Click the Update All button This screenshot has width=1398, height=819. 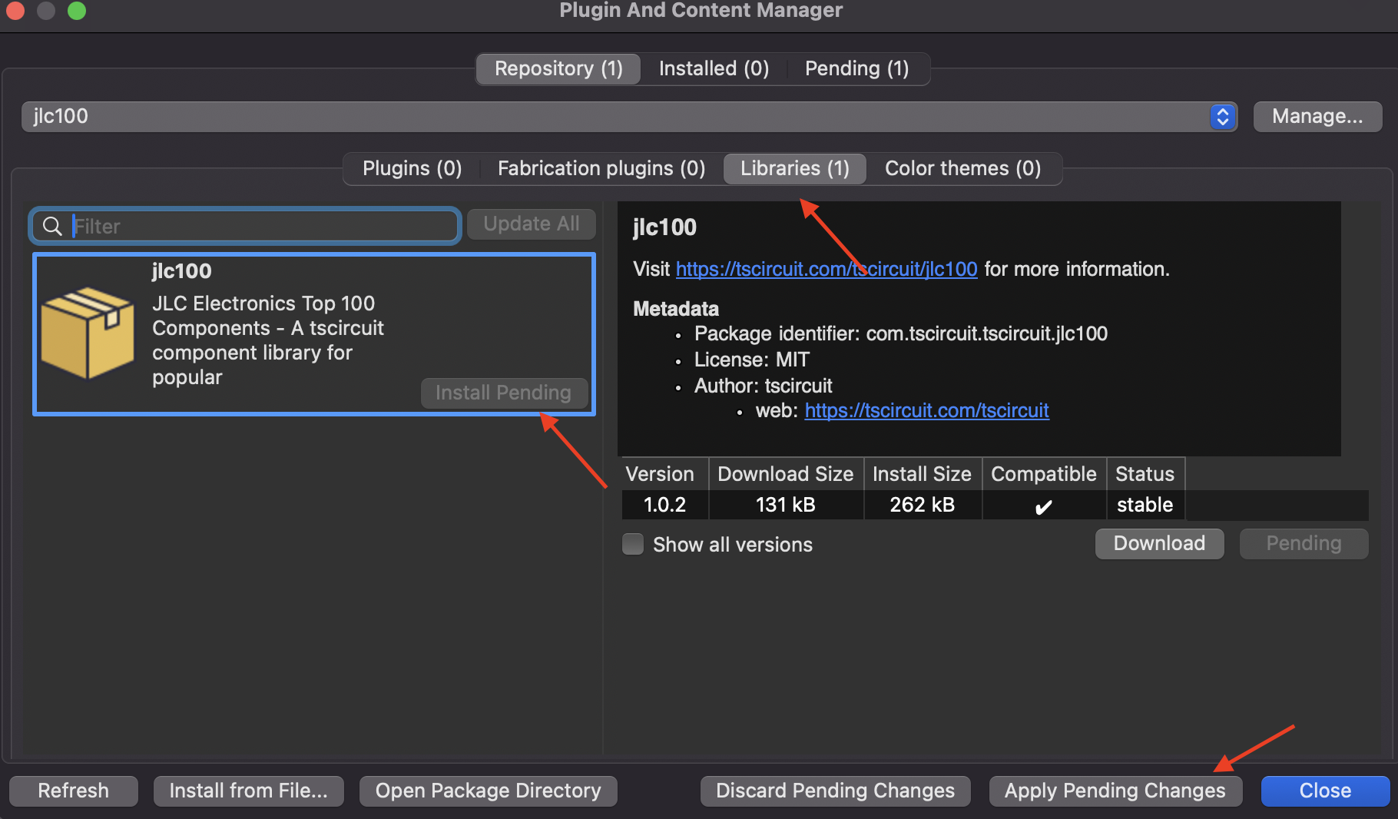(x=531, y=224)
